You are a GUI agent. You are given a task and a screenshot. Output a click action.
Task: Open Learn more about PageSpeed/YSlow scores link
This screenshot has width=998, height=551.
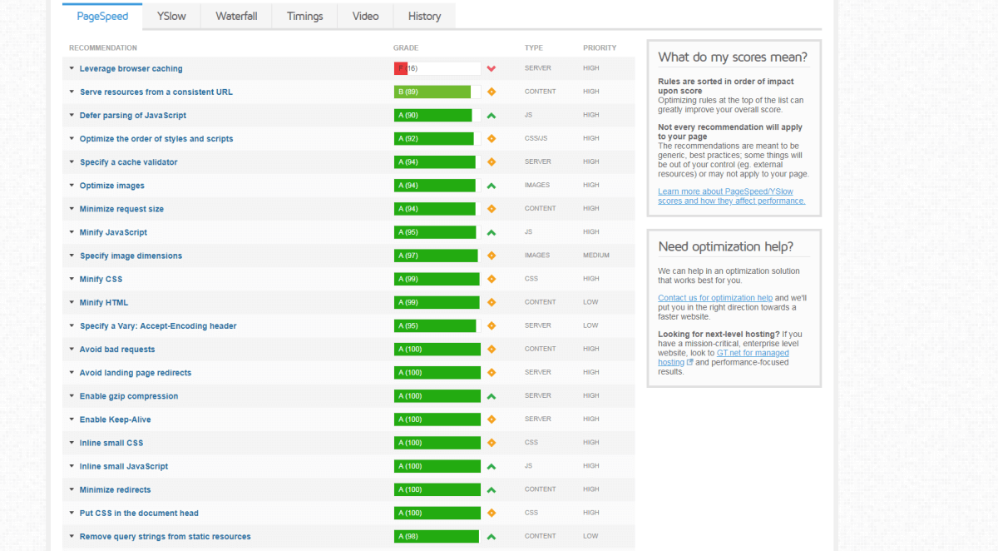(731, 196)
